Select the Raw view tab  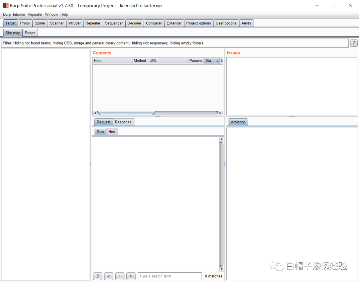(100, 132)
